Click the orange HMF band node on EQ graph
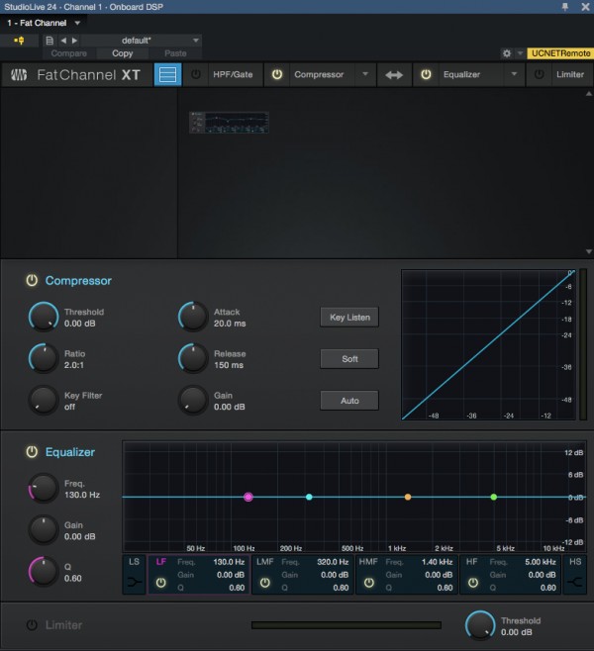The image size is (594, 651). pyautogui.click(x=408, y=497)
